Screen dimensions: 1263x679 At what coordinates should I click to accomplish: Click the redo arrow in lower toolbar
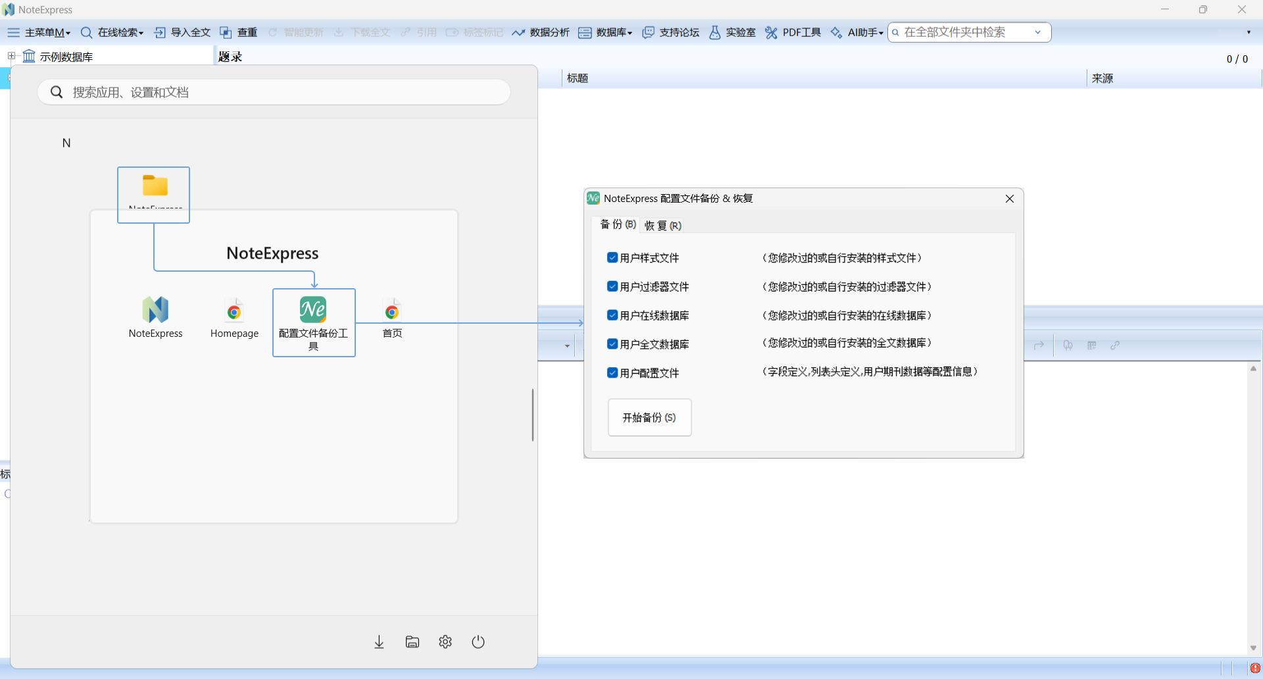pos(1039,345)
